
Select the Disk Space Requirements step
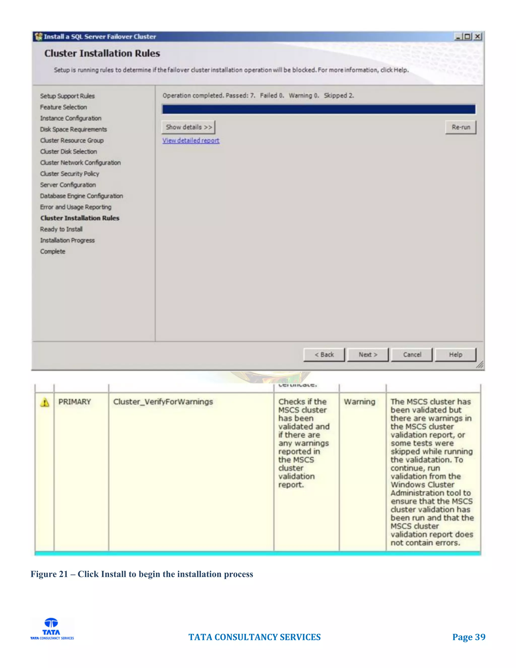point(73,129)
